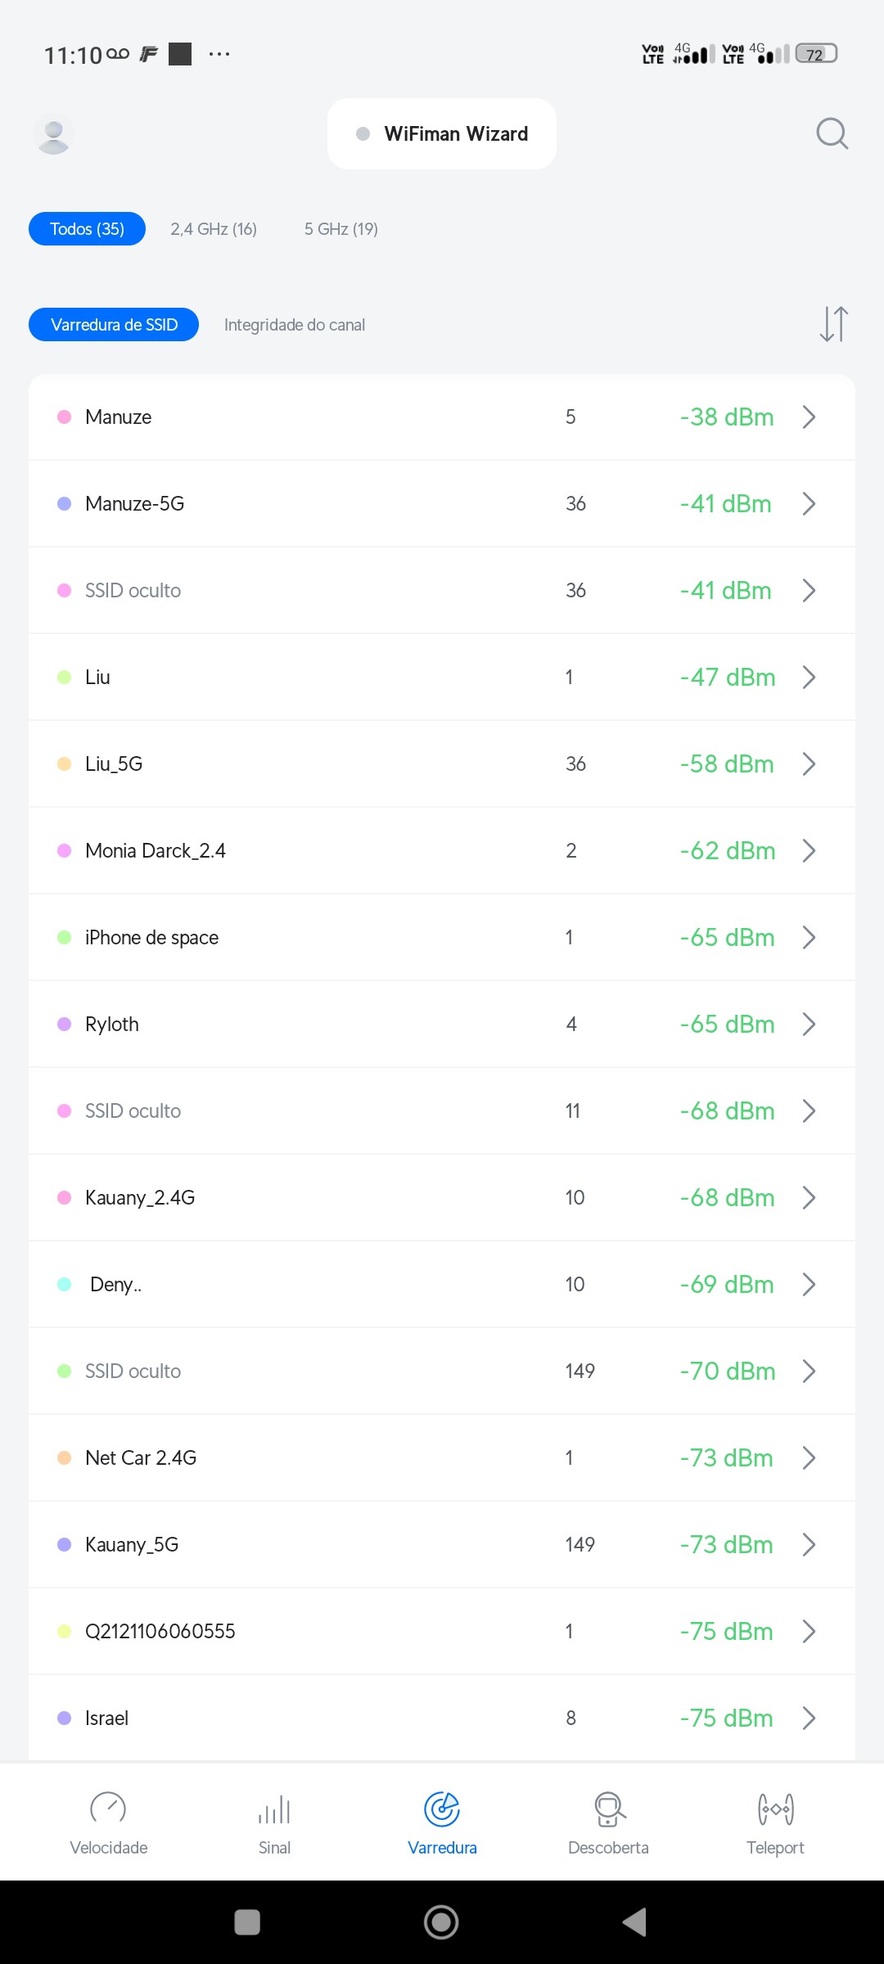This screenshot has height=1964, width=884.
Task: Select the Varredura scan tab icon
Action: 442,1810
